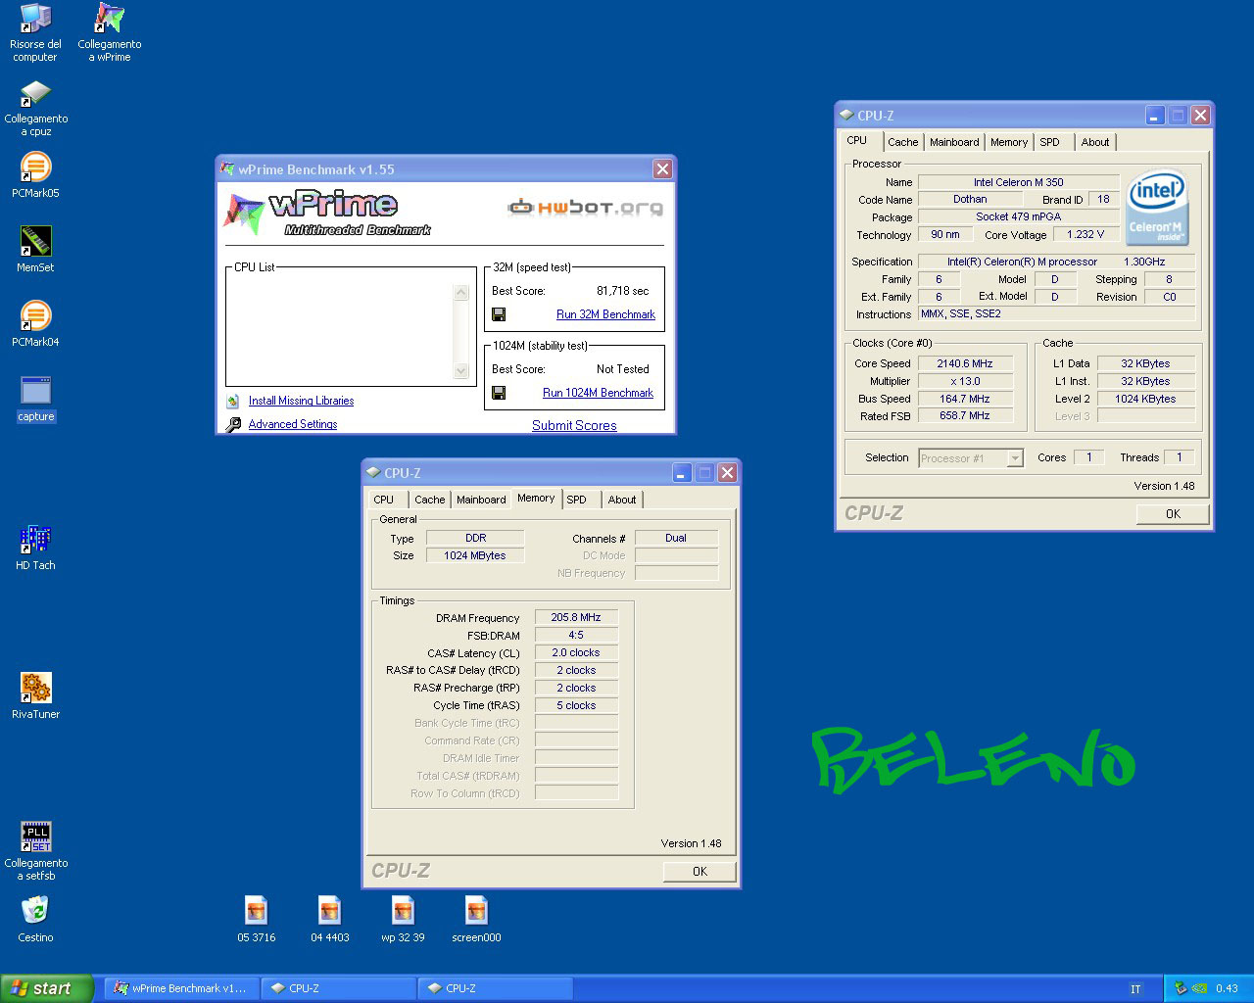
Task: Click the system tray network icon
Action: coord(1181,988)
